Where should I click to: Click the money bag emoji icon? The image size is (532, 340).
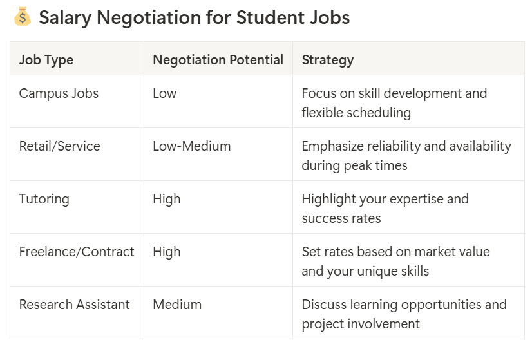(x=22, y=17)
